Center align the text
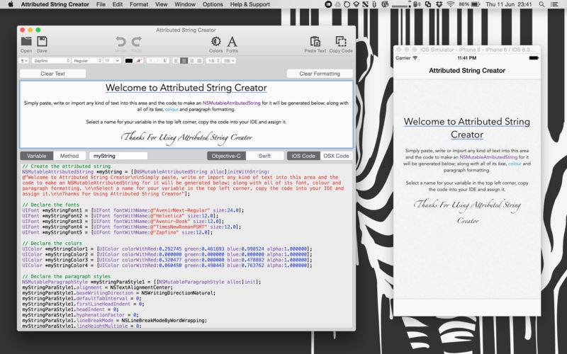Viewport: 567px width, 354px height. coord(184,61)
